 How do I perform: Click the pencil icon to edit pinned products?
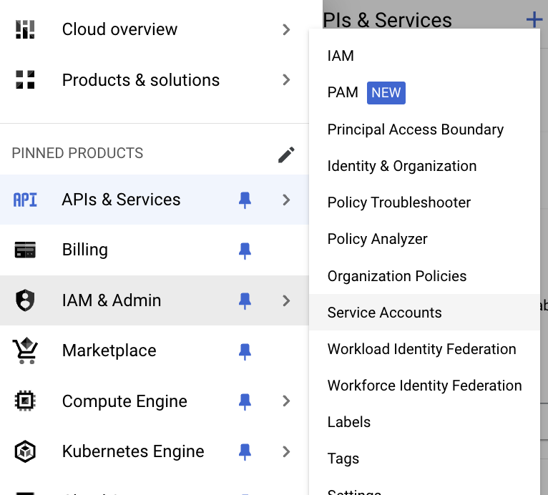[286, 155]
